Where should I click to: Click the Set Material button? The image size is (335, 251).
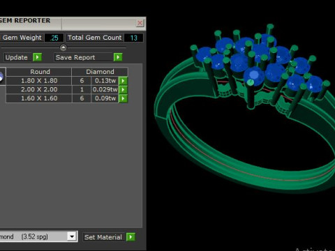tap(104, 237)
